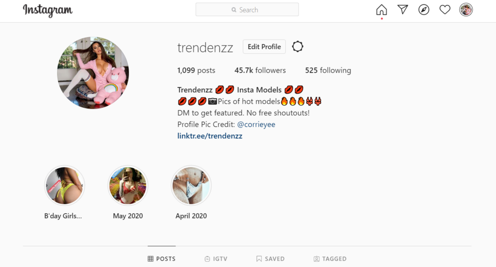View activity via the heart icon
Screen dimensions: 496x267
(445, 10)
